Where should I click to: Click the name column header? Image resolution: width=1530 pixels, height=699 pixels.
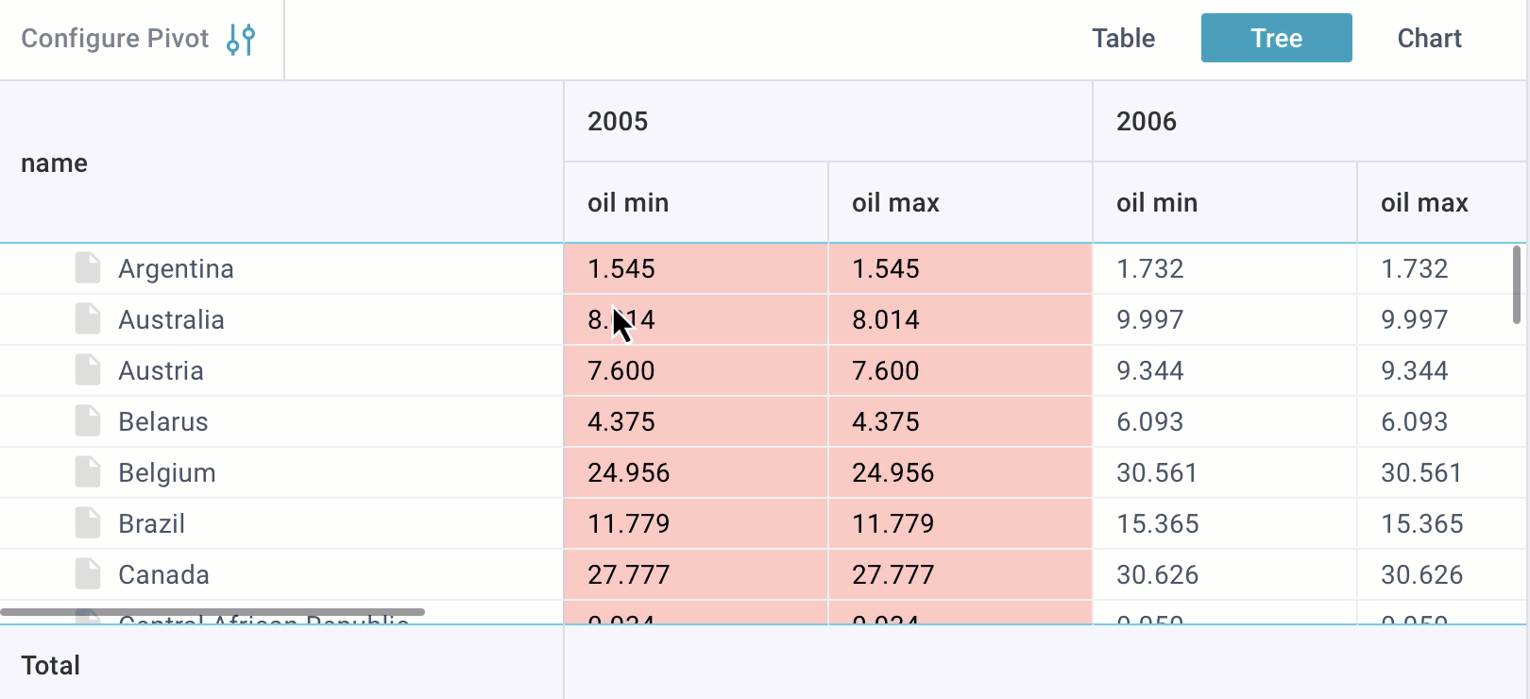coord(55,163)
